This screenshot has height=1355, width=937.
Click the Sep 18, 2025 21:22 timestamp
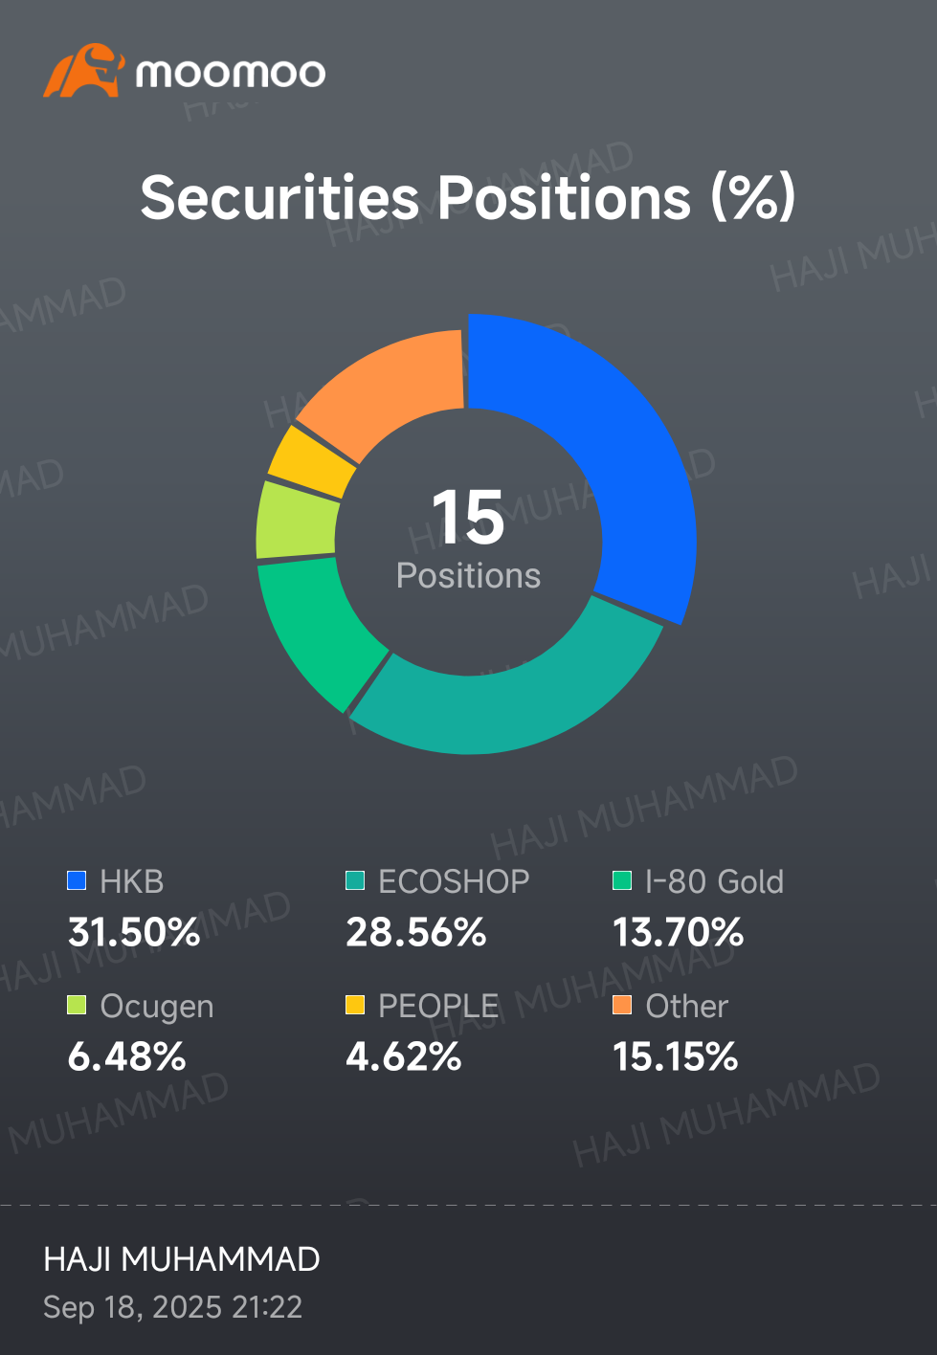click(173, 1307)
